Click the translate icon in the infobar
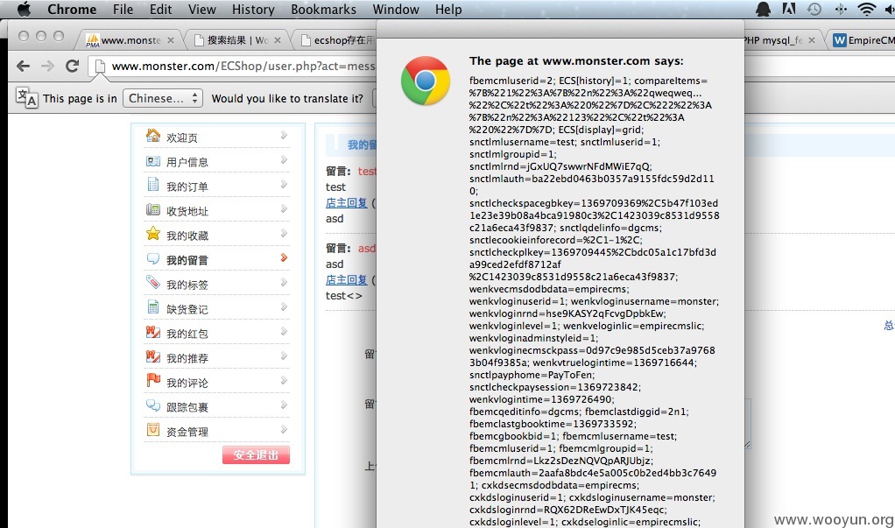Screen dimensions: 895x528 coord(27,97)
